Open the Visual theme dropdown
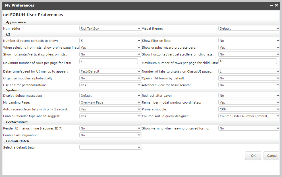The height and width of the screenshot is (177, 282). coord(248,28)
